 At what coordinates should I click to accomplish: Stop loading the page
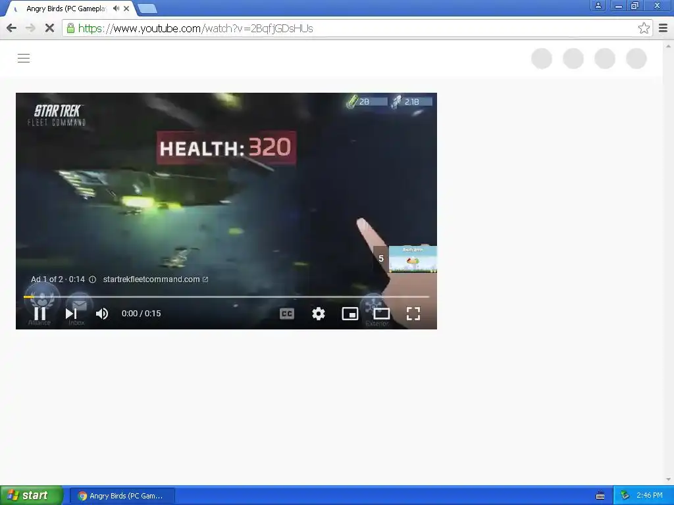49,28
